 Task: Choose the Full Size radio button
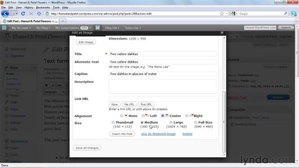[196, 122]
